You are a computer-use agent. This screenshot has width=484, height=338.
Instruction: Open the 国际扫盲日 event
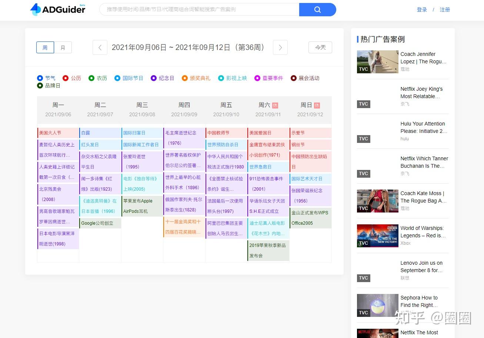coord(142,133)
